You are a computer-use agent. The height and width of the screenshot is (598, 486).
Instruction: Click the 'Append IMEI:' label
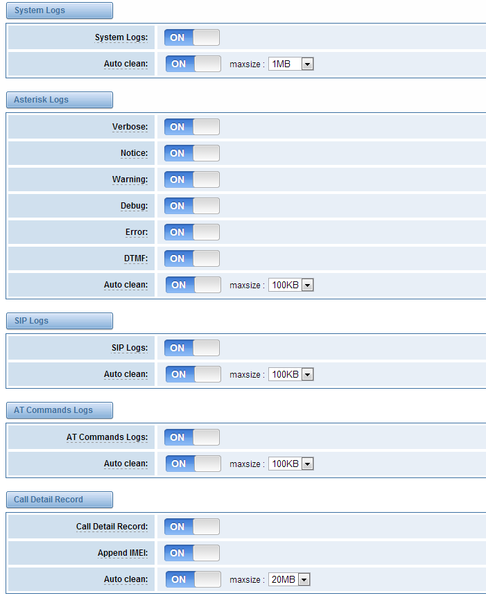[x=123, y=553]
